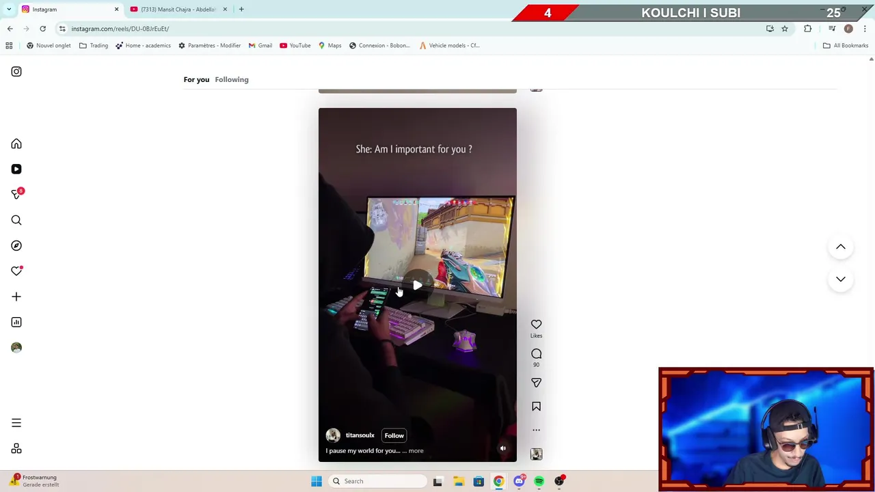The height and width of the screenshot is (492, 875).
Task: Open Reels icon in sidebar
Action: [16, 169]
